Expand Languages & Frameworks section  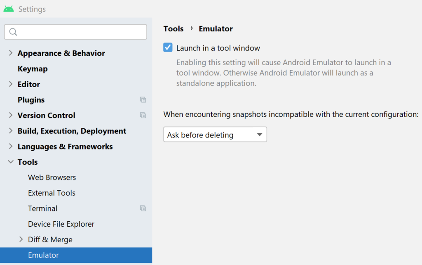pos(10,147)
